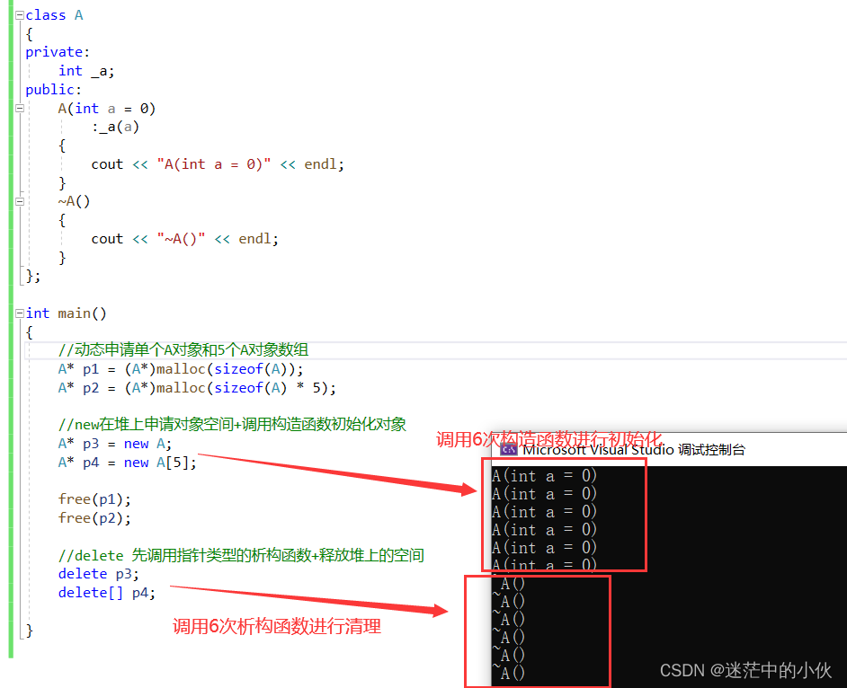This screenshot has width=847, height=688.
Task: Click the comment '//new在堆上申请对象空间+调用构造函数初始化对象'
Action: coord(232,425)
